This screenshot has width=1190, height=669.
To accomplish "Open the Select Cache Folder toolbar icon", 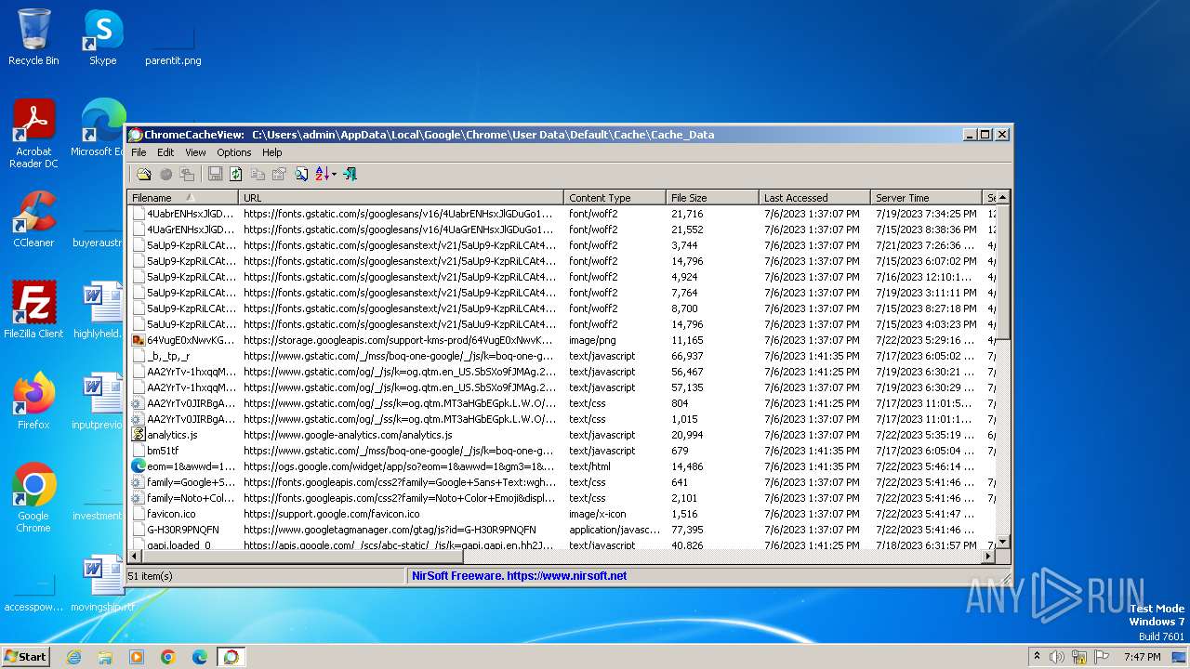I will [x=143, y=174].
